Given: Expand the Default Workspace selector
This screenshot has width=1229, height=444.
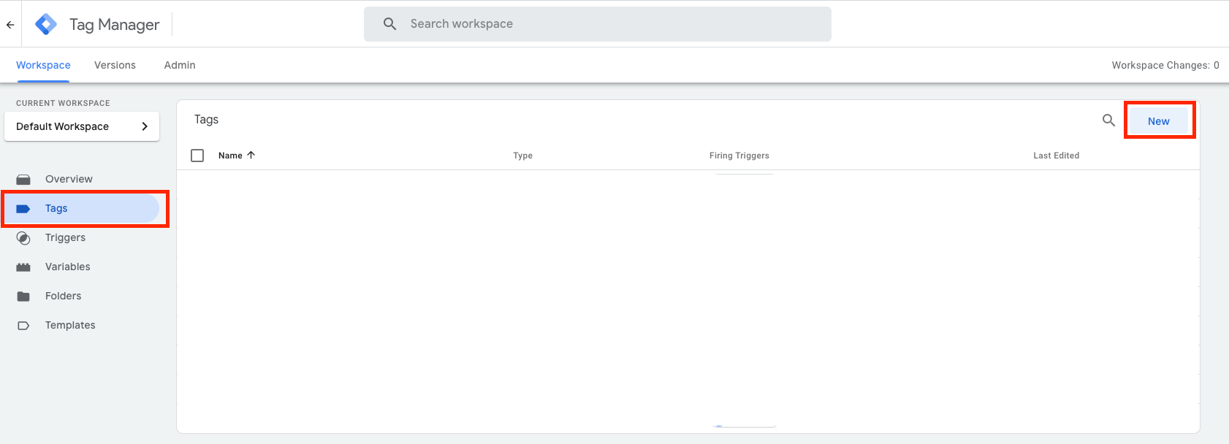Looking at the screenshot, I should 82,126.
